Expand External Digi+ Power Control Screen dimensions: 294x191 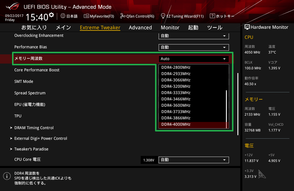tap(40, 138)
